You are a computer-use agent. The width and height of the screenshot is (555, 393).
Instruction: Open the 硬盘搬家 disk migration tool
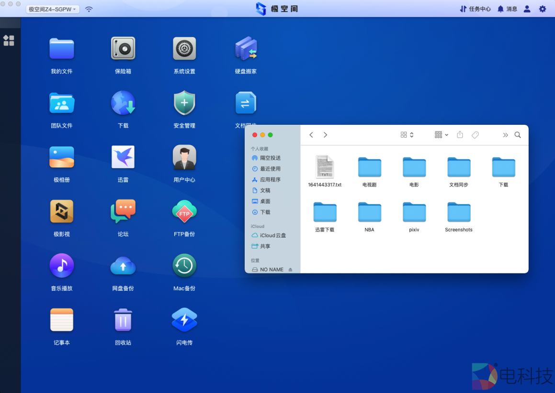(x=246, y=48)
